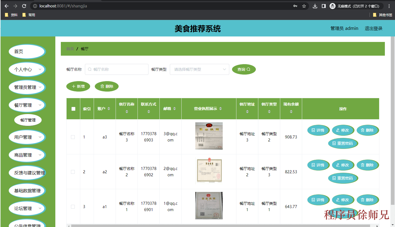395x227 pixels.
Task: Click the sort arrows on the 账户 column header
Action: pyautogui.click(x=108, y=109)
